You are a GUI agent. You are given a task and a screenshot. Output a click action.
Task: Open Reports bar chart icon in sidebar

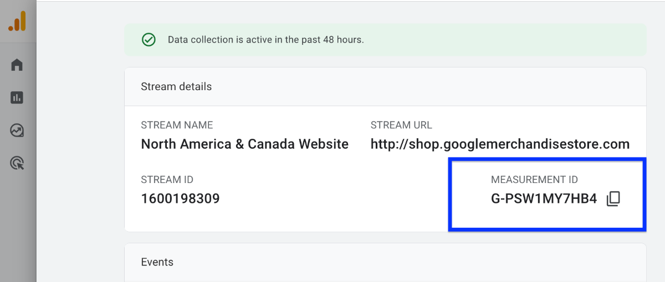tap(17, 98)
